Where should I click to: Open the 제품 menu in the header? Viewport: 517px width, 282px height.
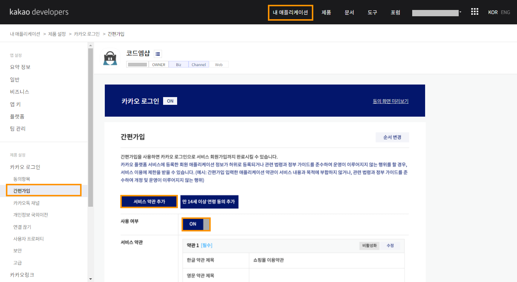[x=326, y=12]
